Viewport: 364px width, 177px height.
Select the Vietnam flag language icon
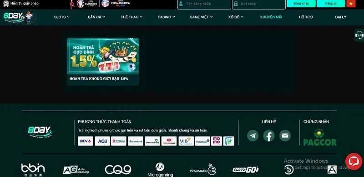pyautogui.click(x=351, y=4)
